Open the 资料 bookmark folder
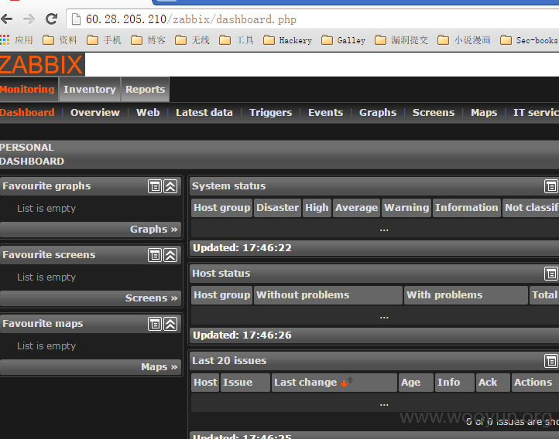 [x=60, y=40]
